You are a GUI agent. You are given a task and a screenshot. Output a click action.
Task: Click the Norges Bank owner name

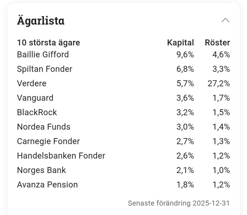point(41,170)
